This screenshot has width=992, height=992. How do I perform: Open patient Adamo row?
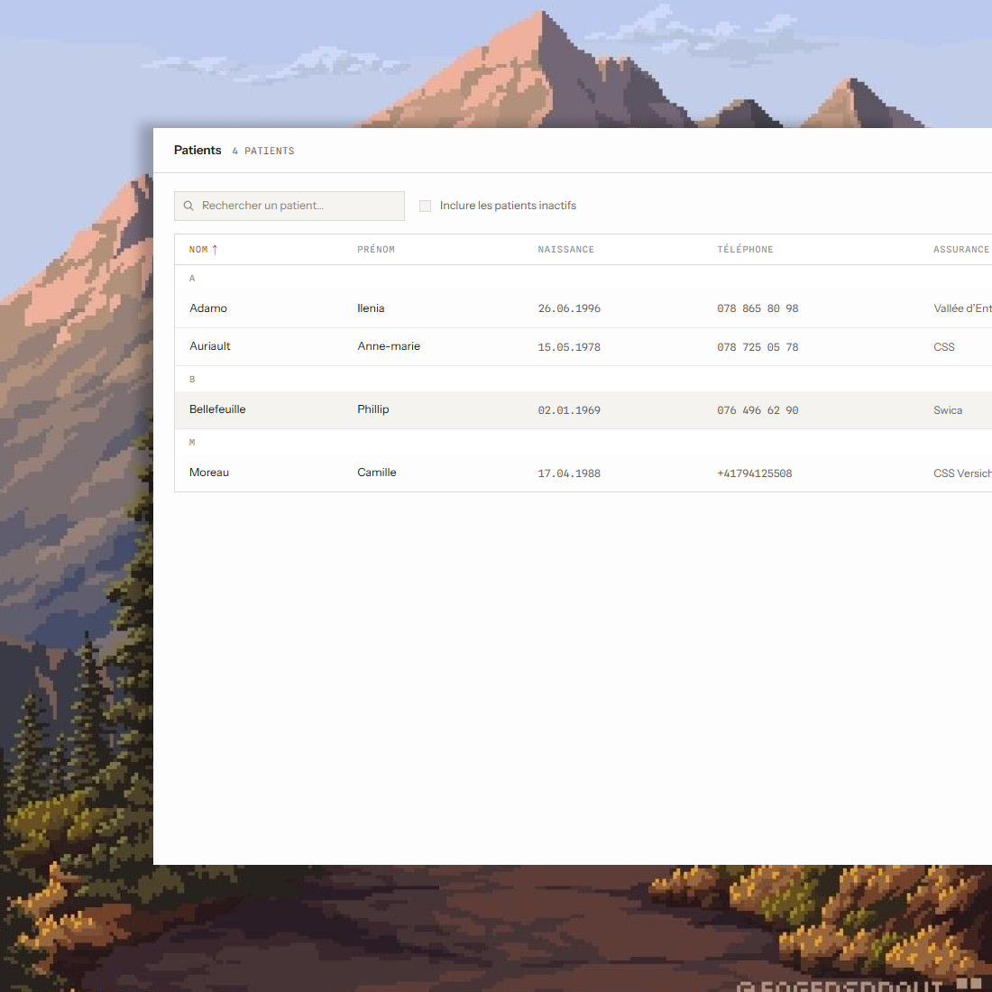[583, 308]
